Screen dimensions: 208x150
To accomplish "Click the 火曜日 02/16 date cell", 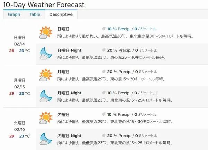I will click(19, 130).
